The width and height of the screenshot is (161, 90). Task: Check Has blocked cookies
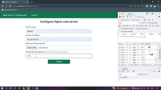point(120,28)
